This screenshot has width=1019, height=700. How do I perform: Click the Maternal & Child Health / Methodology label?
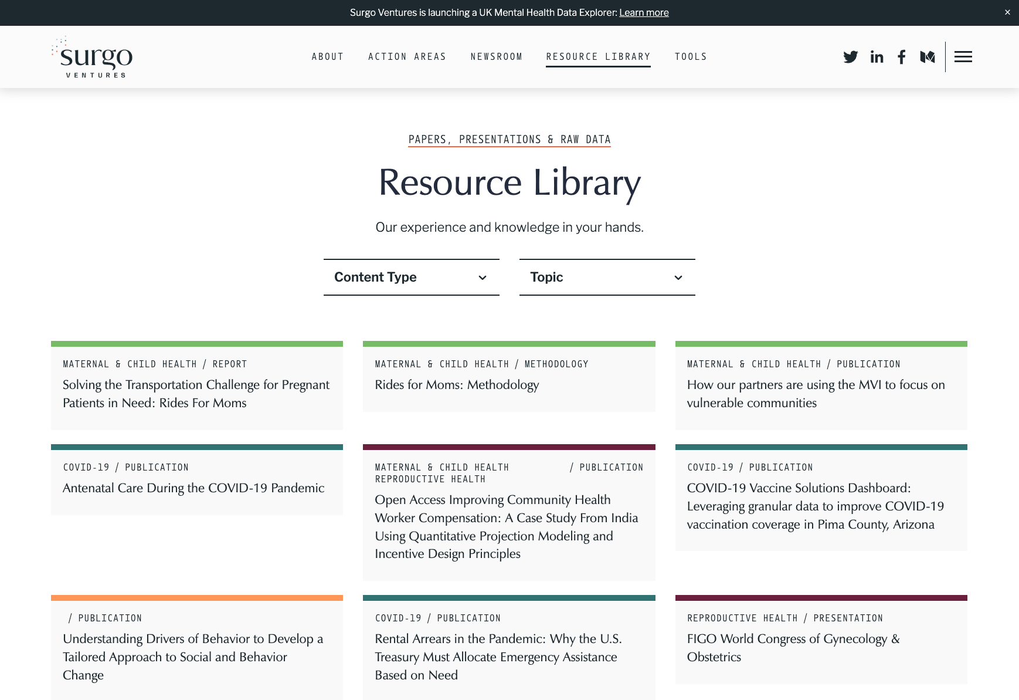pos(481,364)
